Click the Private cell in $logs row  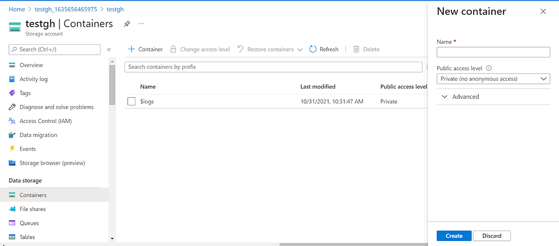(x=389, y=101)
